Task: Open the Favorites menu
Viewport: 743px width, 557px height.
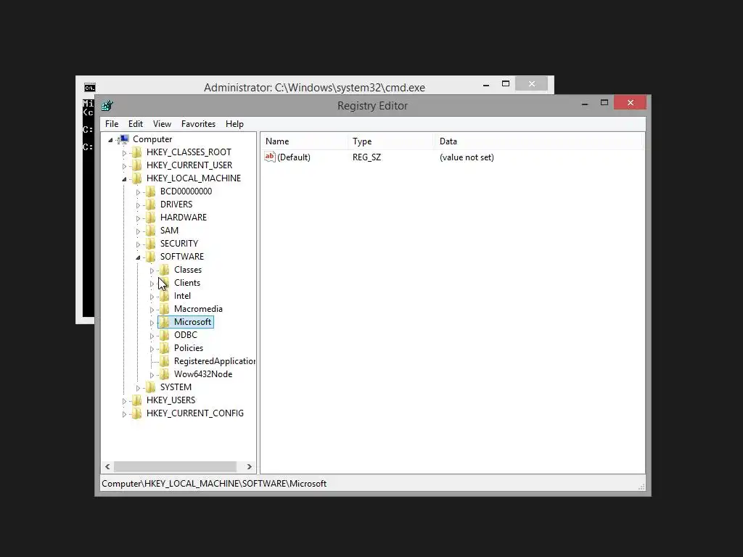Action: click(198, 123)
